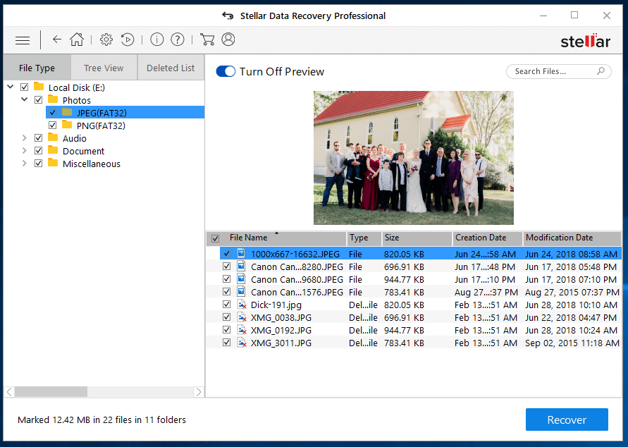Toggle the select-all checkbox in file header

pyautogui.click(x=215, y=238)
